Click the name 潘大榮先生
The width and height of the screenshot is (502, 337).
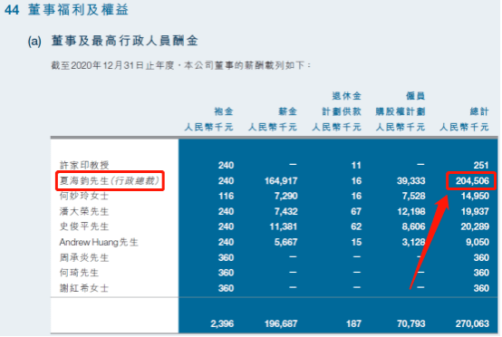84,211
